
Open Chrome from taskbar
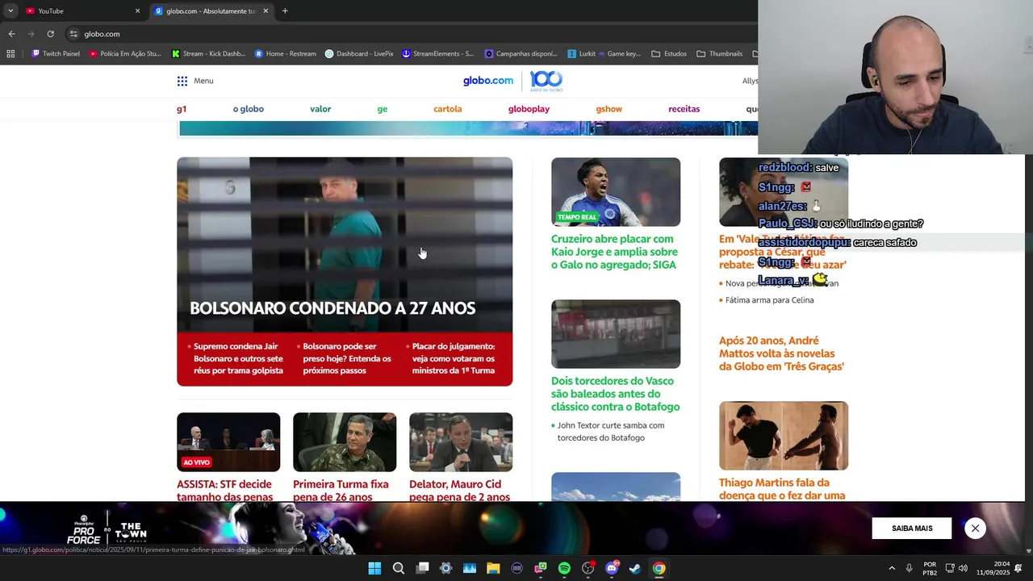pos(659,568)
